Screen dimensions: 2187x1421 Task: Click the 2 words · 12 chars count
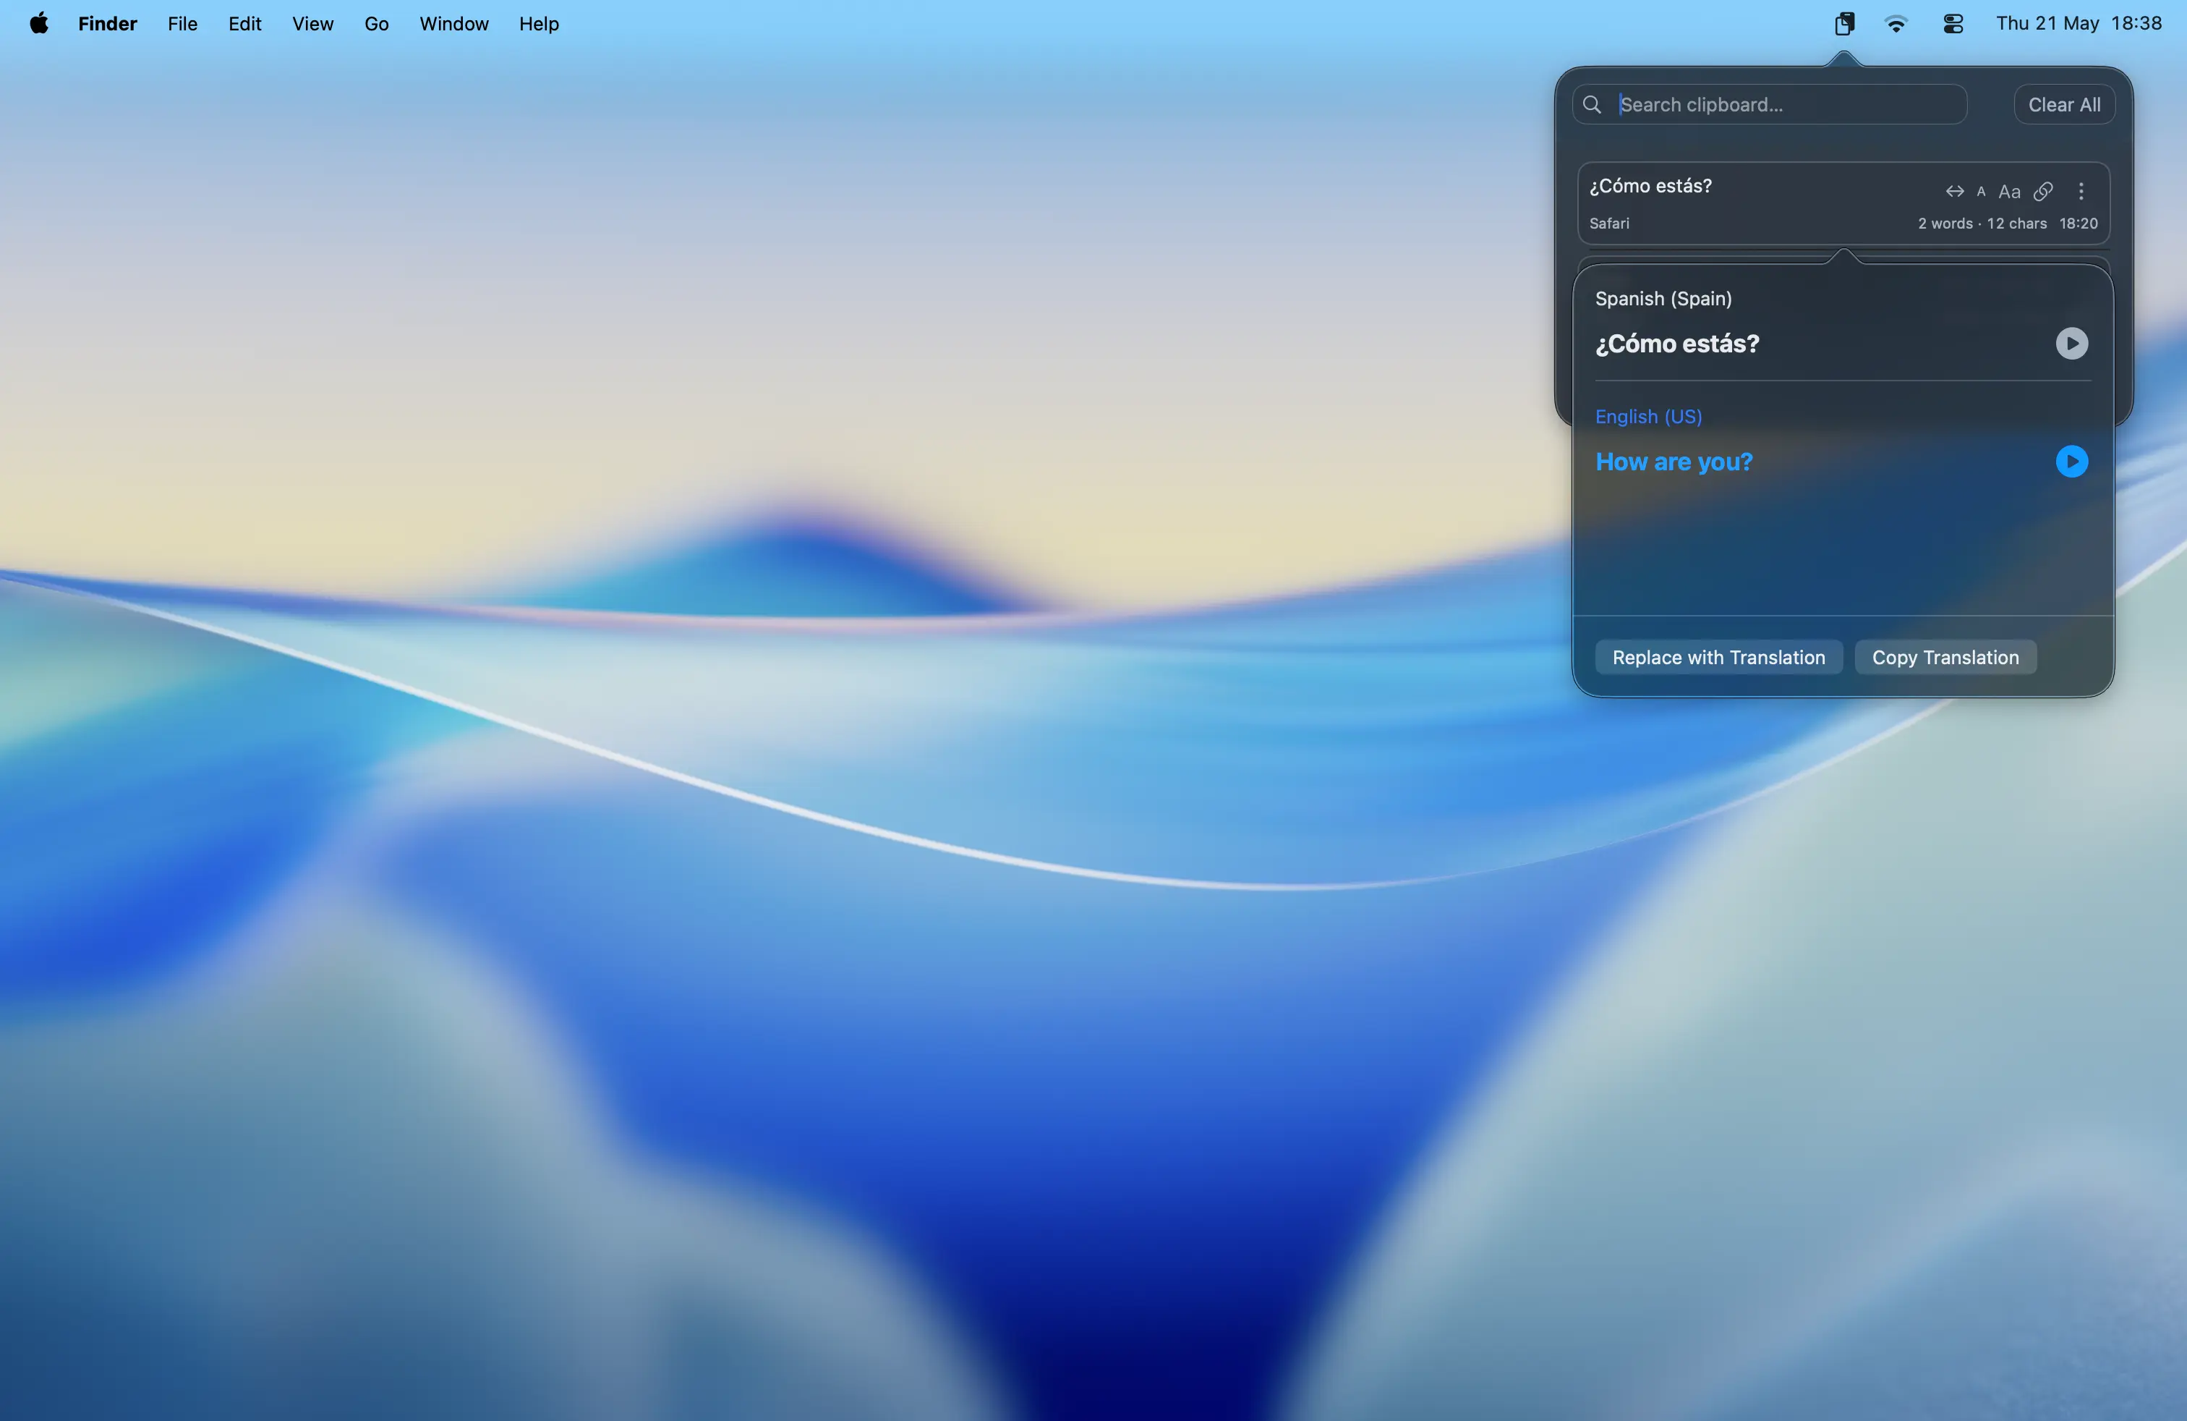click(1982, 224)
